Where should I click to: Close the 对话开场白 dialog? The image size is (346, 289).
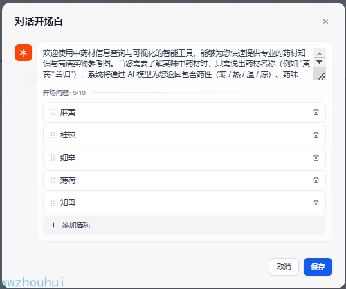point(325,22)
